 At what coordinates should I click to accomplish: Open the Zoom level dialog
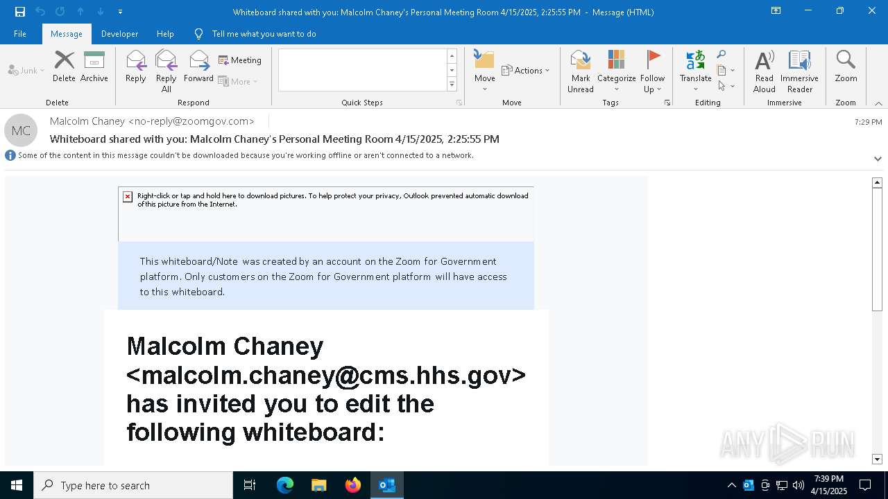[x=846, y=67]
